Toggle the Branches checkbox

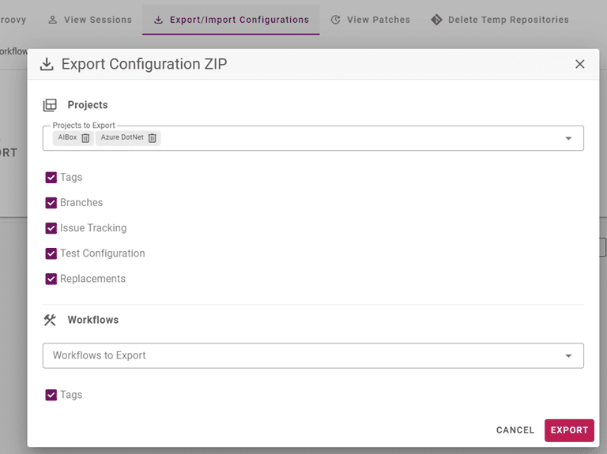coord(51,203)
